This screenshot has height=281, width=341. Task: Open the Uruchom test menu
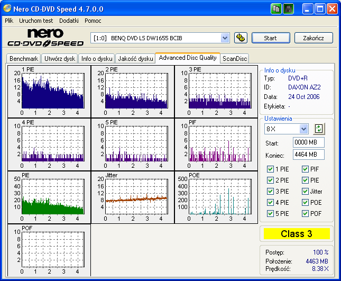point(36,21)
